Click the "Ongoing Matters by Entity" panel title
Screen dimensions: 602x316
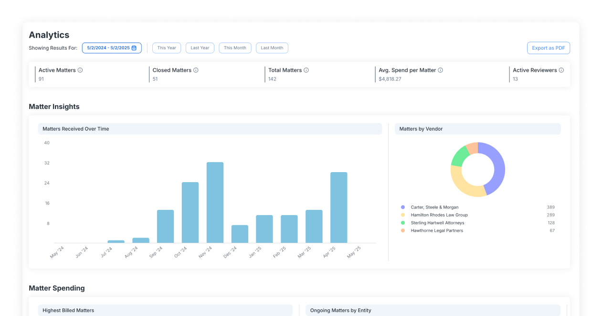click(341, 311)
